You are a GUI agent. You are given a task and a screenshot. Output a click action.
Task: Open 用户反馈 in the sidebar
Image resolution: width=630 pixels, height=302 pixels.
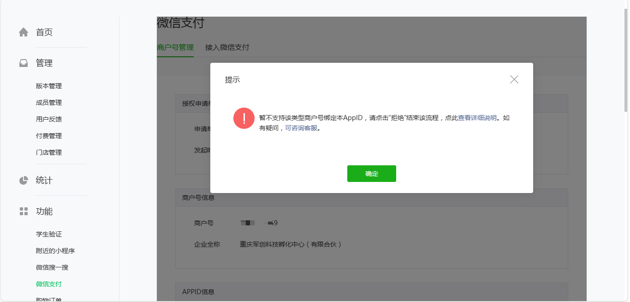[x=49, y=119]
